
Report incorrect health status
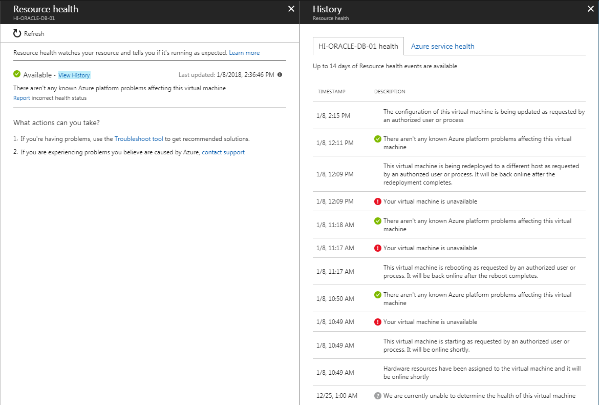tap(22, 98)
